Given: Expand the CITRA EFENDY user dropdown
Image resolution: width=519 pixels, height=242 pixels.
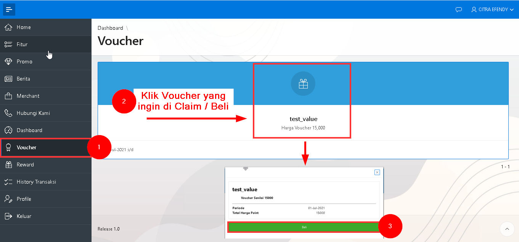Looking at the screenshot, I should pyautogui.click(x=493, y=10).
